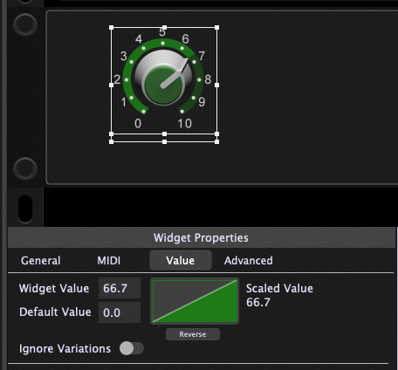The height and width of the screenshot is (370, 398).
Task: Toggle the Ignore Variations switch
Action: [132, 348]
